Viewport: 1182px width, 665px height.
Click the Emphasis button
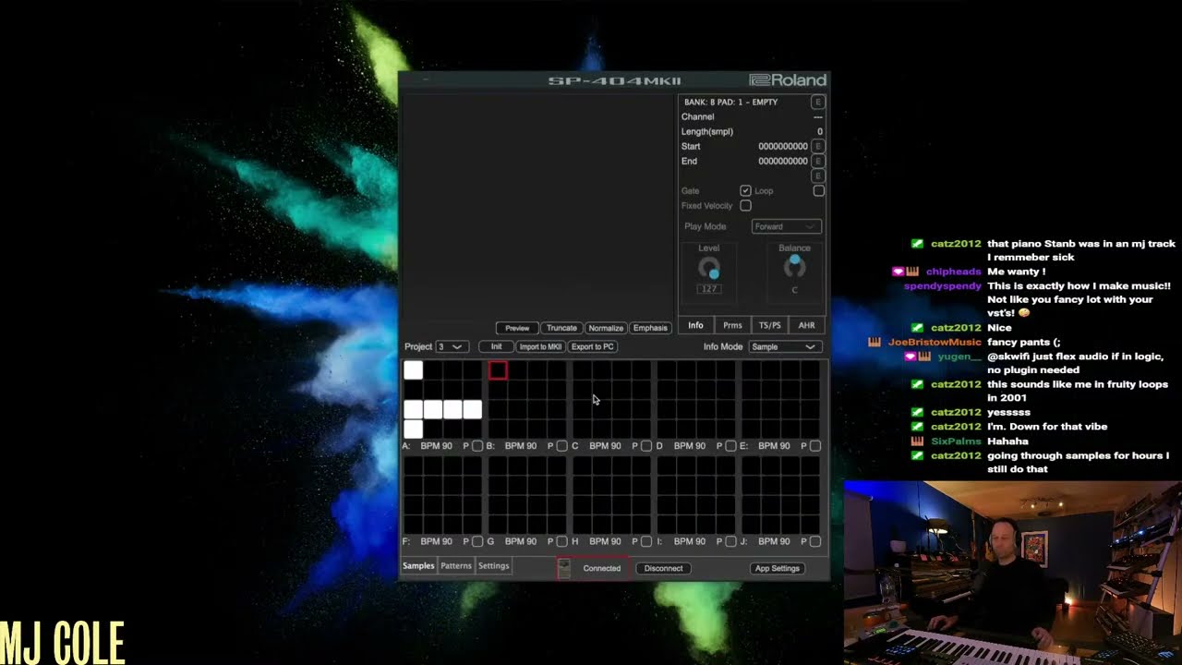[x=650, y=328]
